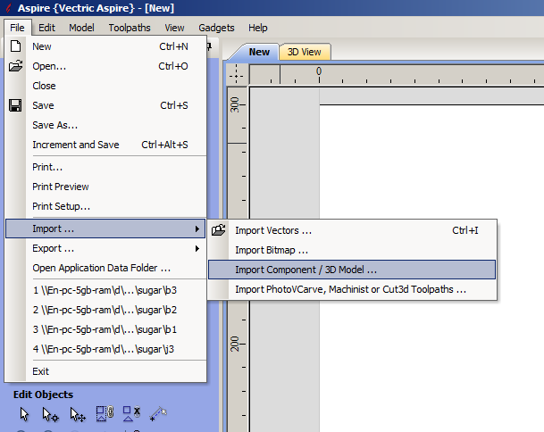The height and width of the screenshot is (432, 544).
Task: Select the Node Editing tool under Edit Objects
Action: click(50, 415)
